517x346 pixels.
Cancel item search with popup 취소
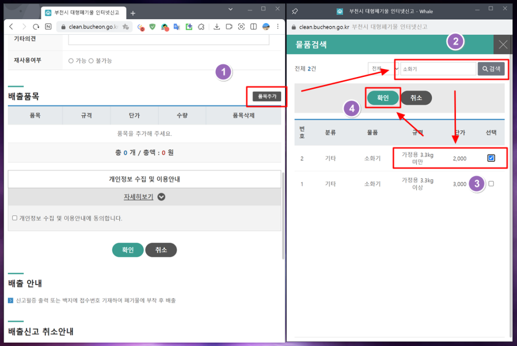416,98
